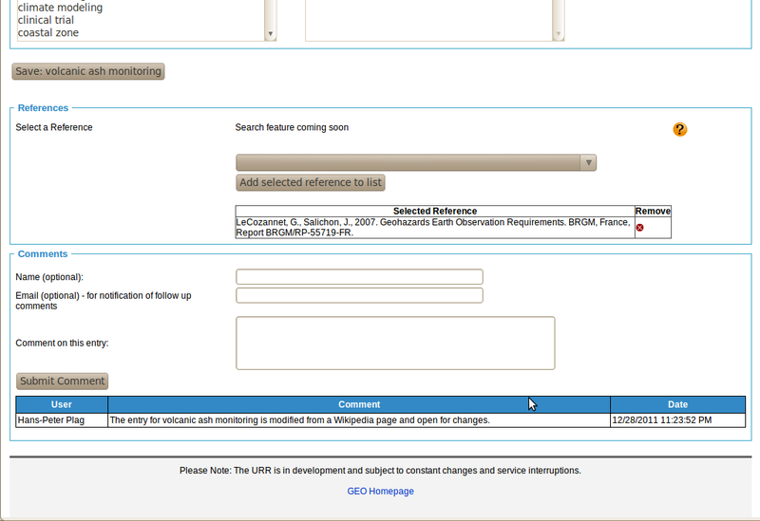760x521 pixels.
Task: Pick "coastal zone" from the list
Action: coord(47,33)
